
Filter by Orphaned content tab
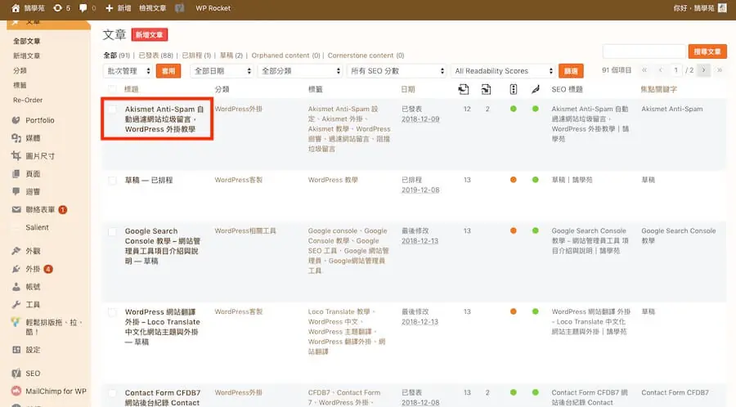coord(285,56)
